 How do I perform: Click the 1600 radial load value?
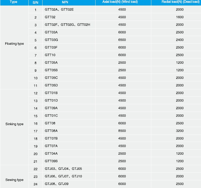coord(179,17)
